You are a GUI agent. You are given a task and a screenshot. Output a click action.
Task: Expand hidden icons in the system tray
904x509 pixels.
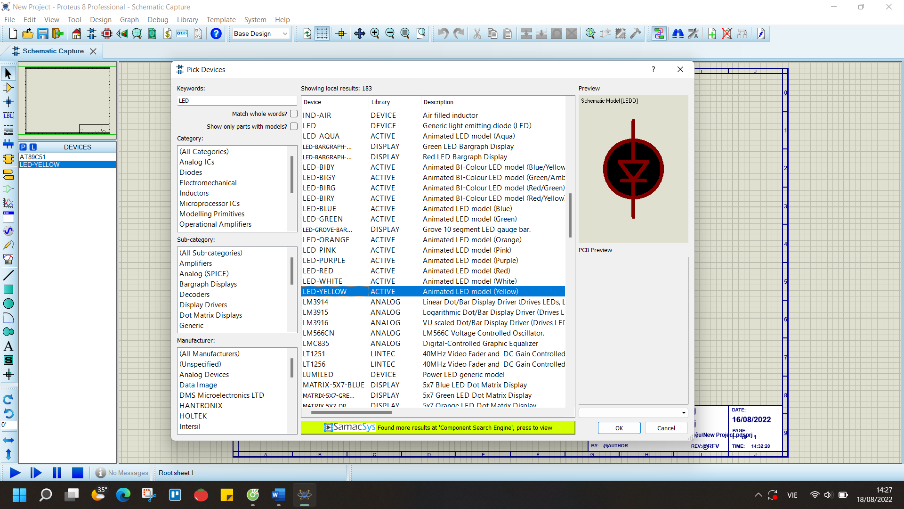pos(758,495)
